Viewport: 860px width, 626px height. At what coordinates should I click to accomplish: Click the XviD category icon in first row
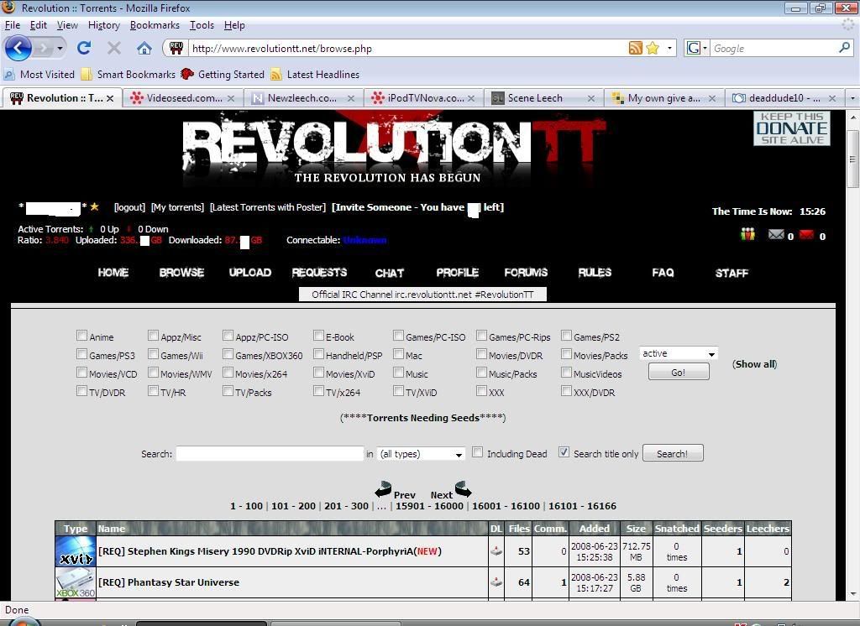(76, 551)
